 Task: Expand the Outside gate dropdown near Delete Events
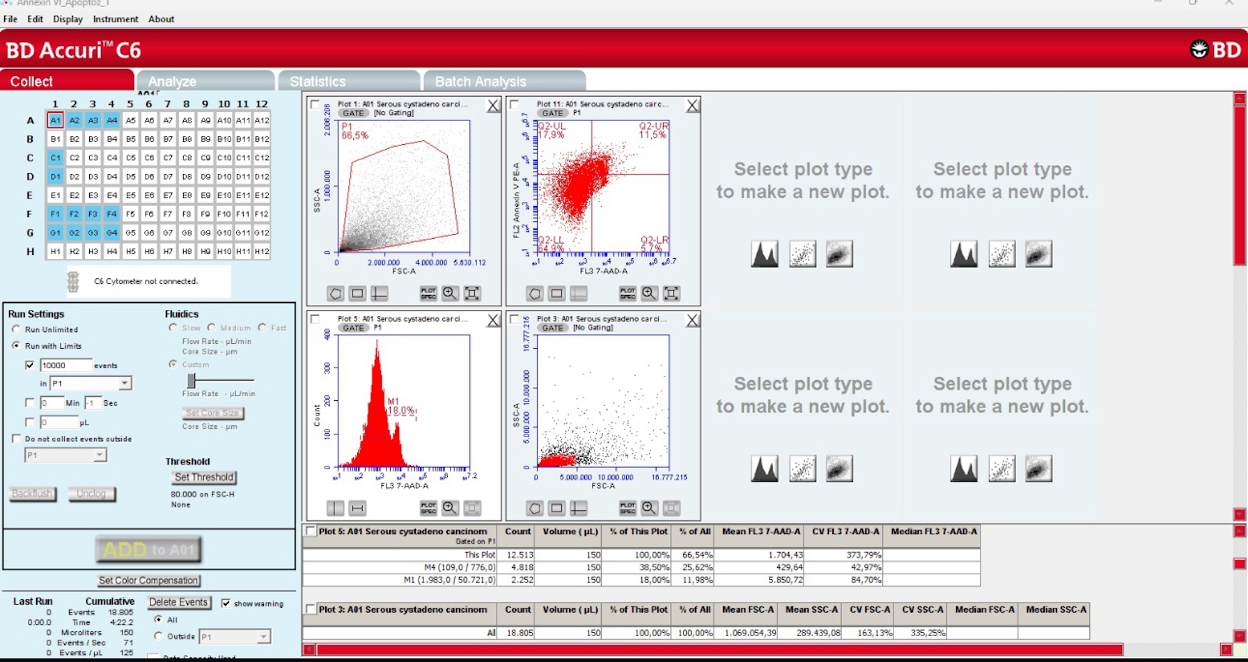coord(263,636)
